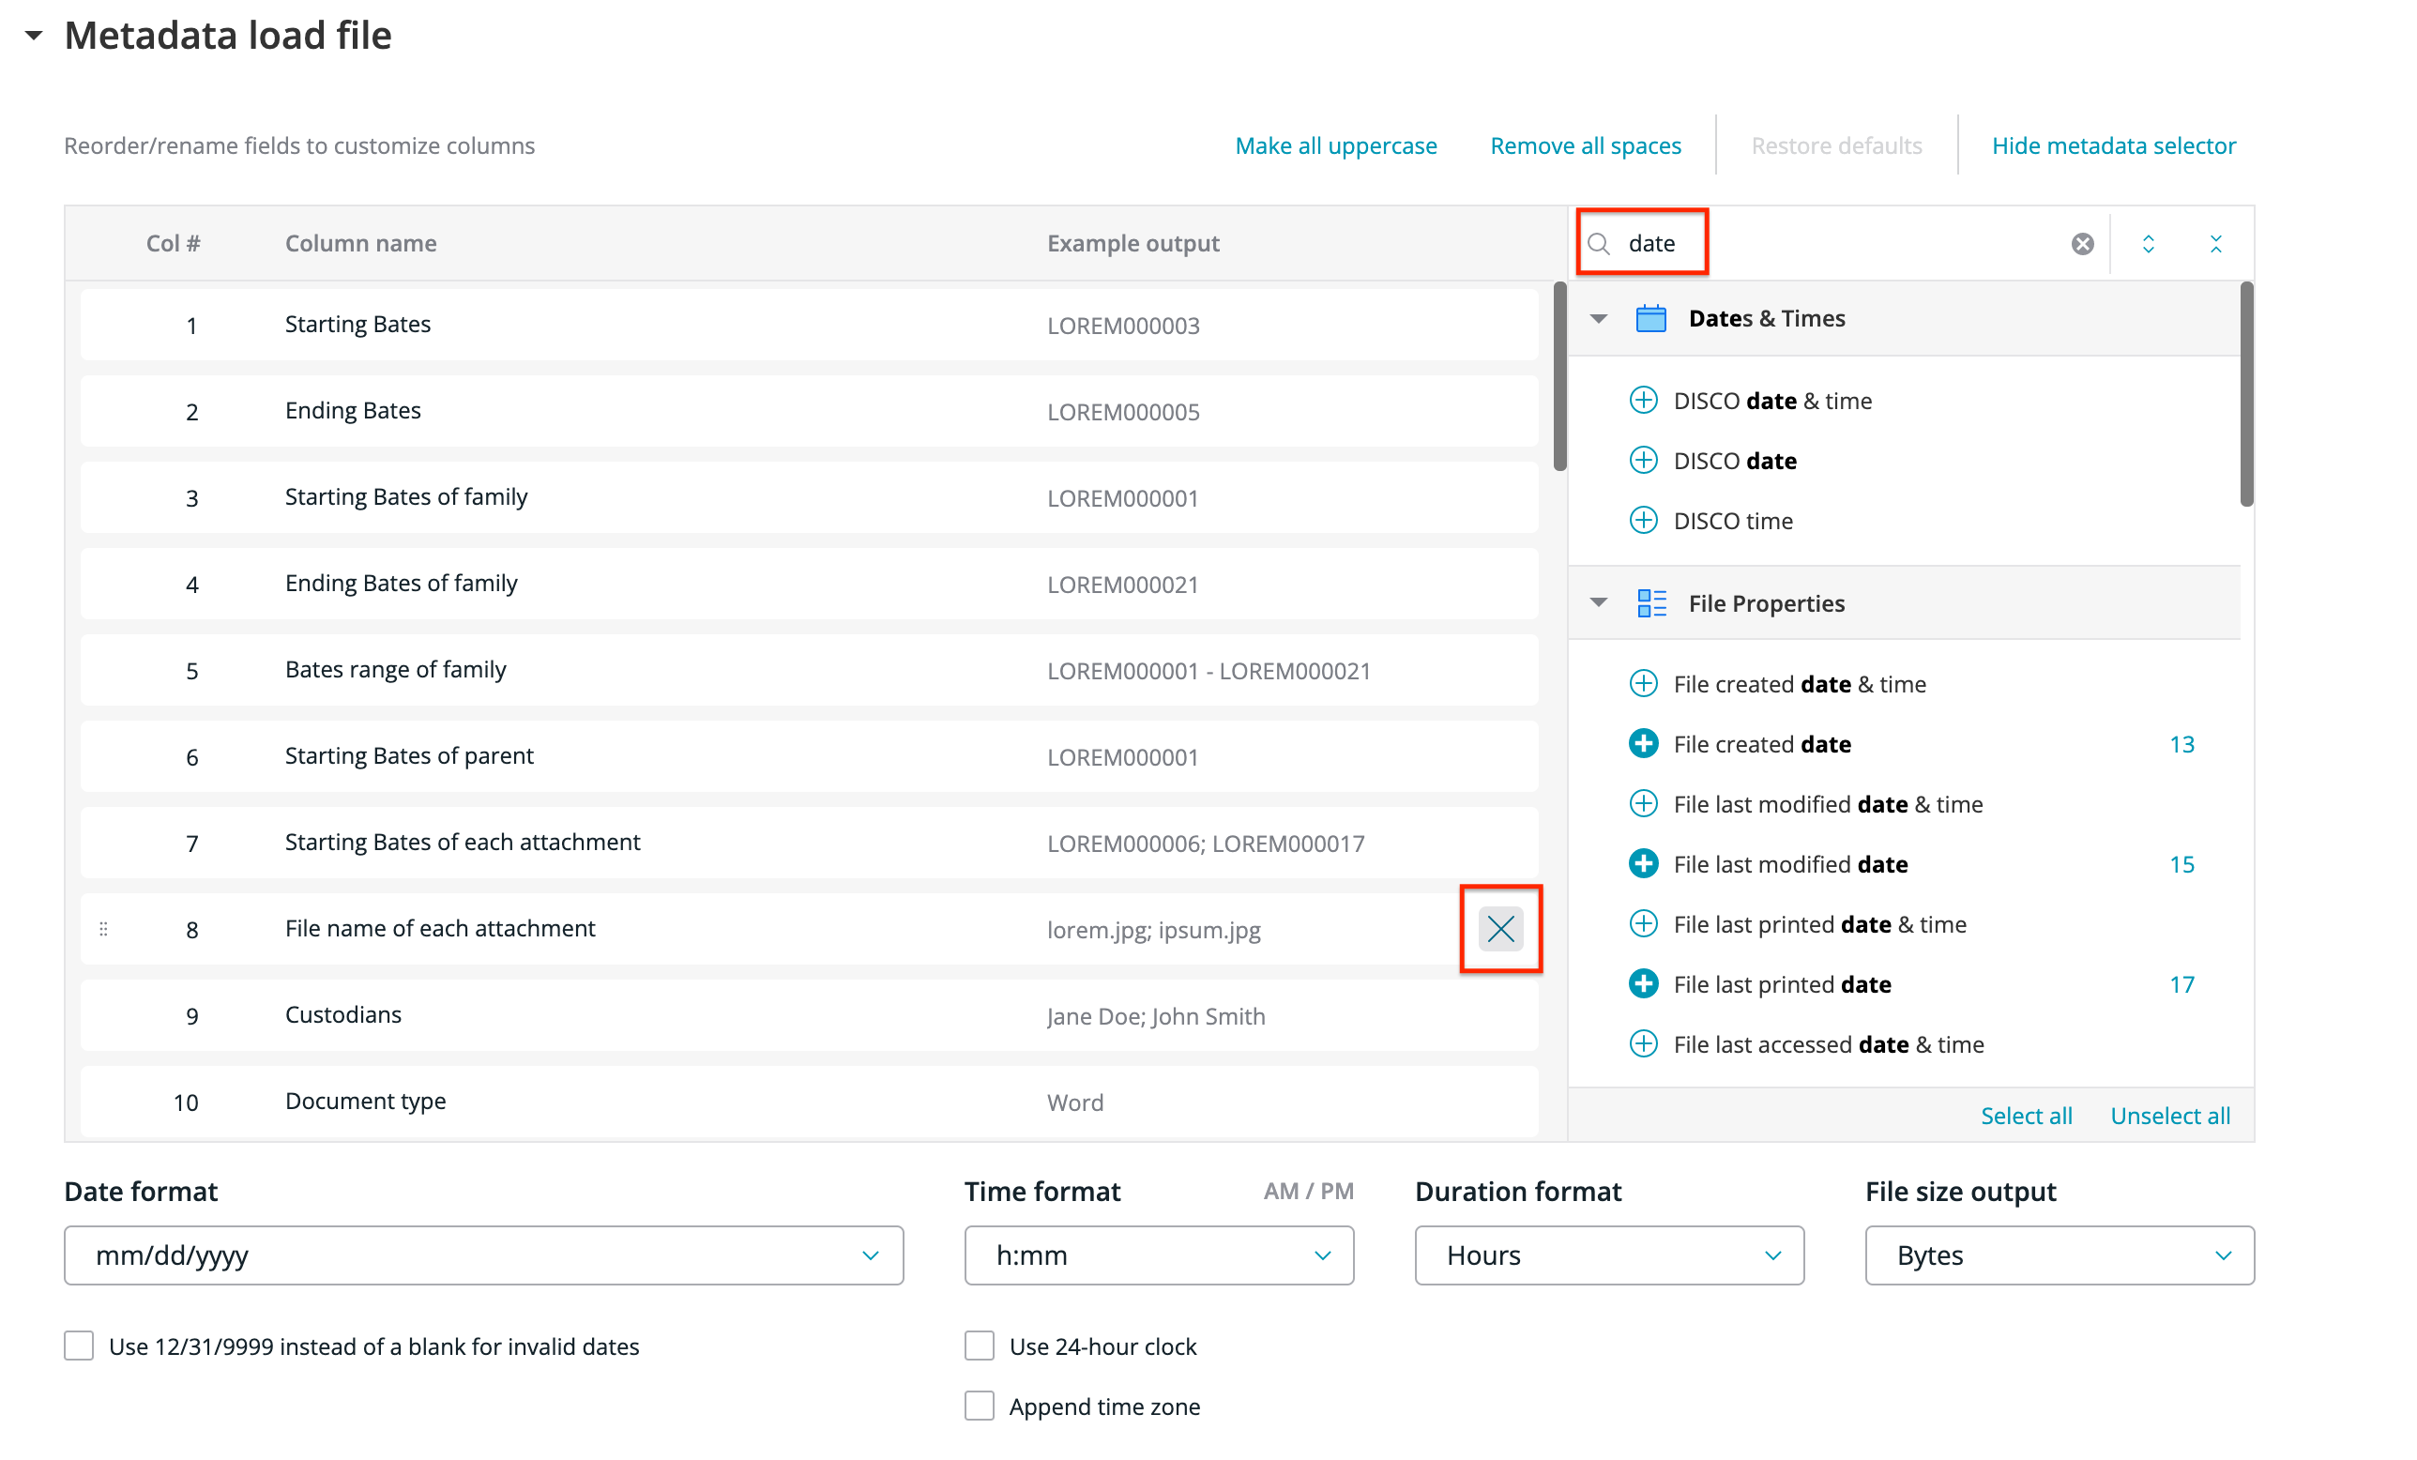
Task: Enable Use 24-hour clock
Action: tap(979, 1346)
